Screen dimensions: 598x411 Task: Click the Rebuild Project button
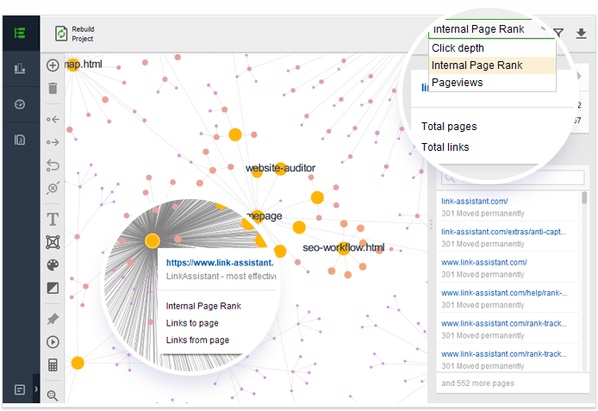coord(75,34)
